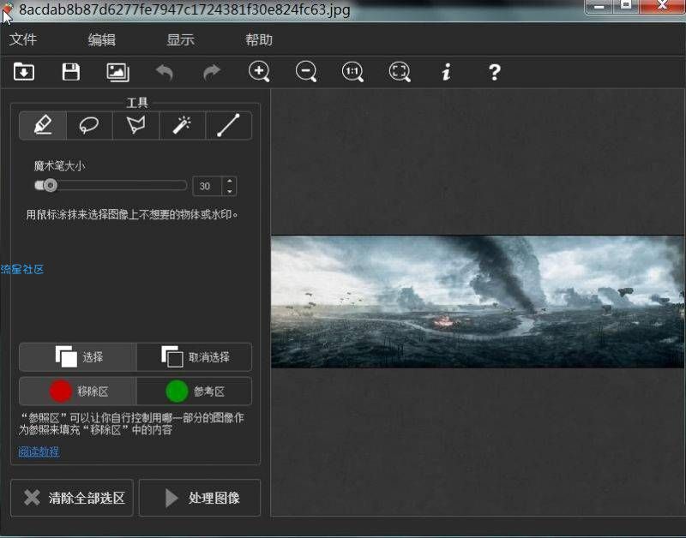This screenshot has height=538, width=686.
Task: Choose the green 参考区 option
Action: [195, 392]
